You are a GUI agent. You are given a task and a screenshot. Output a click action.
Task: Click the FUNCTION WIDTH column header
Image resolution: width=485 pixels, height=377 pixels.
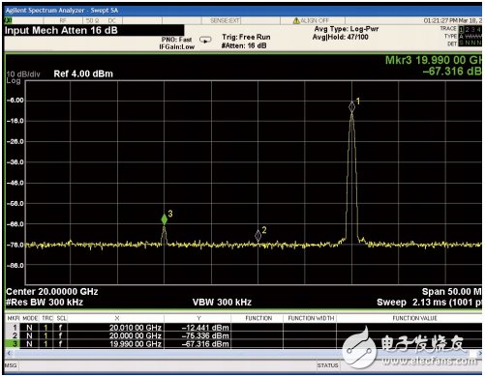pyautogui.click(x=311, y=318)
